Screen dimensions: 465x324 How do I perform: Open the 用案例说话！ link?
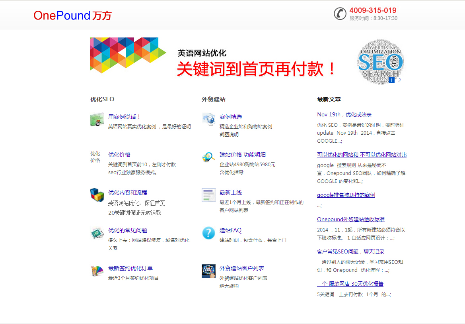124,117
